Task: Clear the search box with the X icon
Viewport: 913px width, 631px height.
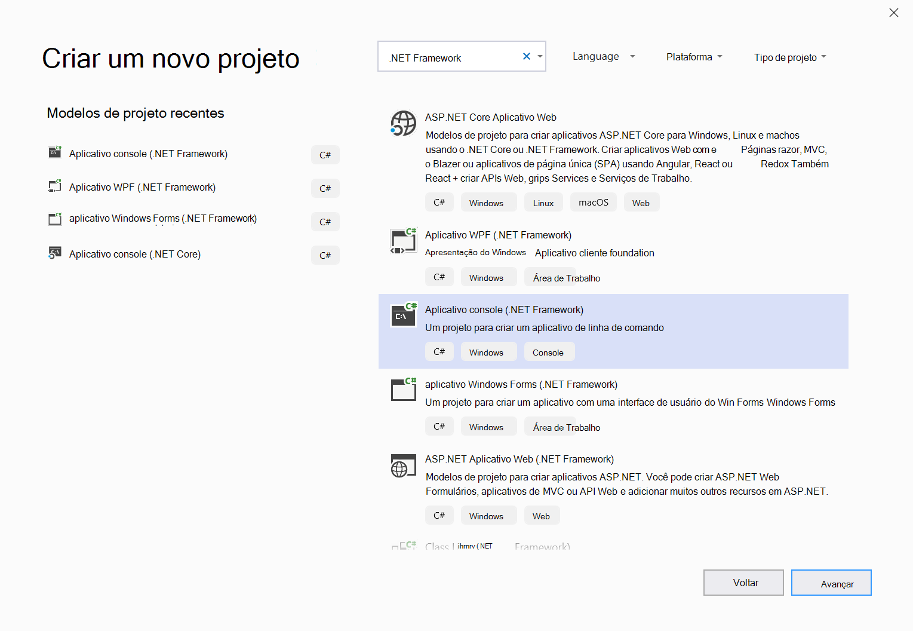Action: (x=527, y=56)
